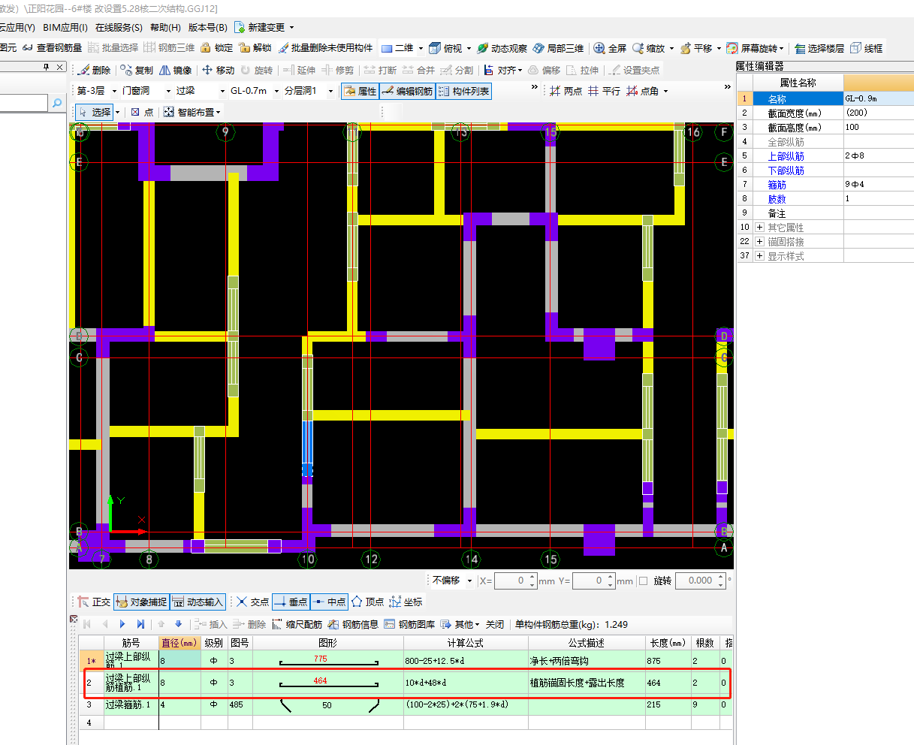
Task: Toggle the 构件列表 button
Action: coord(464,91)
